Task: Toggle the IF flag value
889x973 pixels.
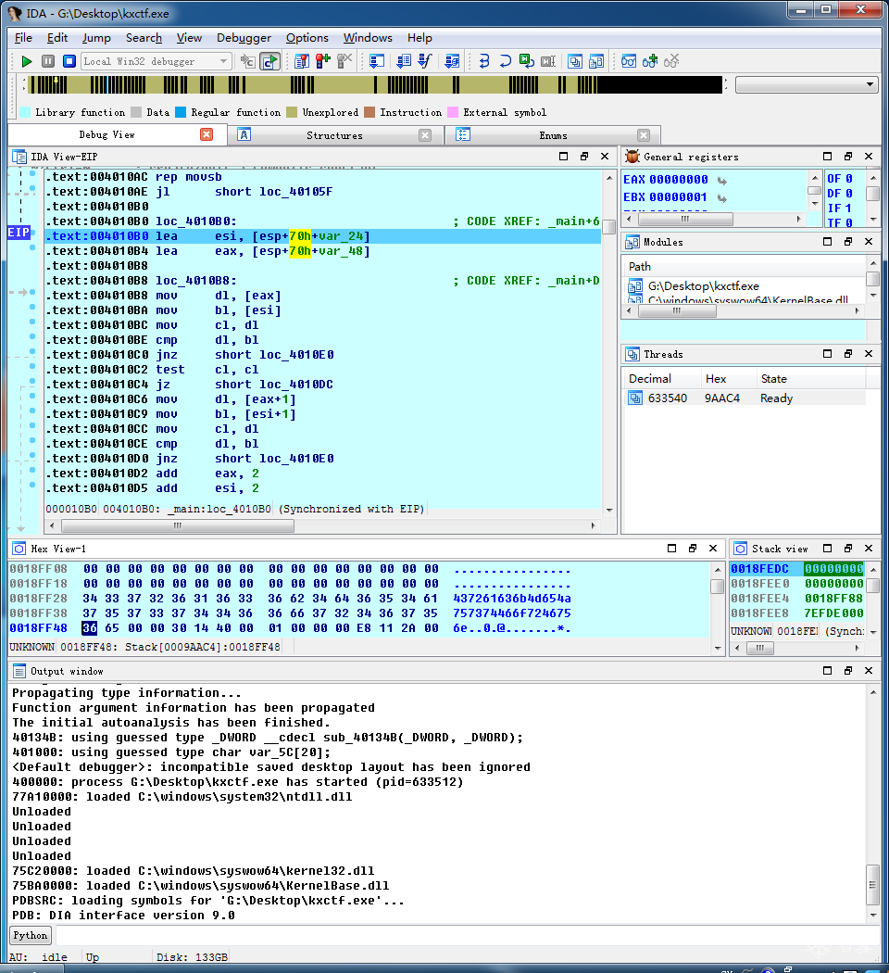Action: (x=848, y=208)
